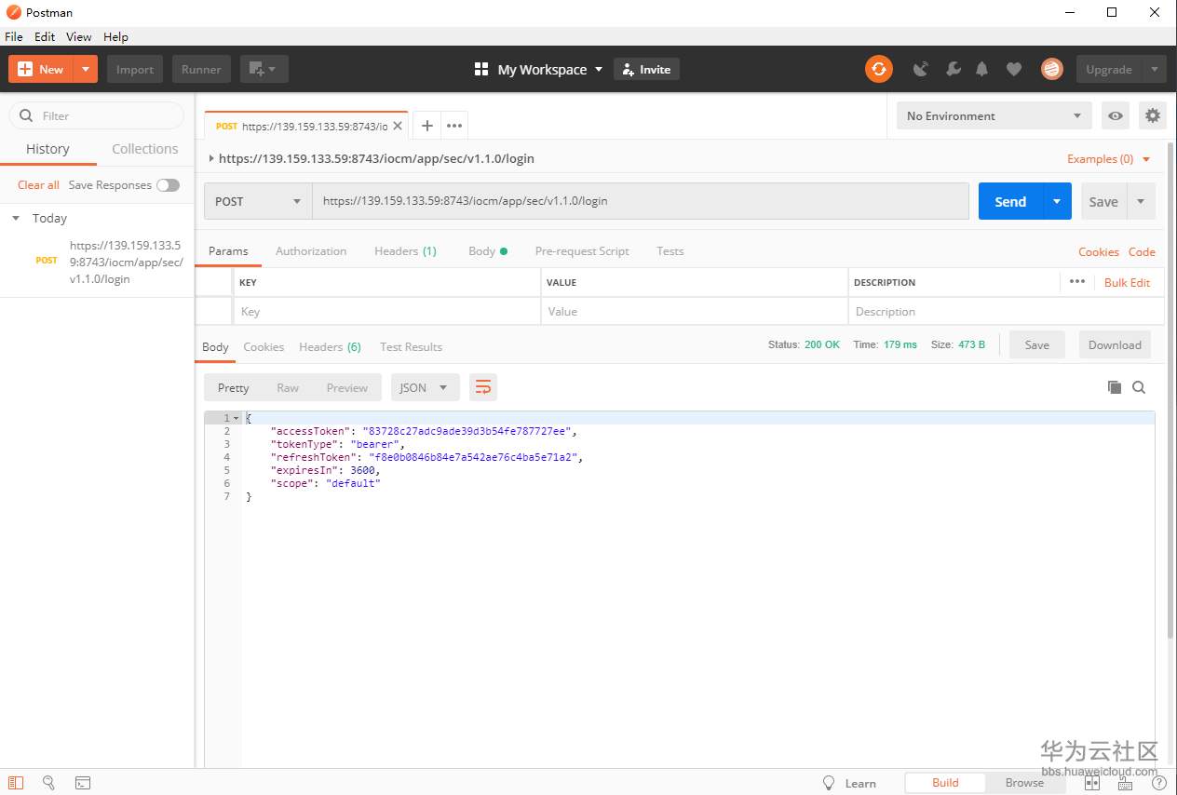This screenshot has width=1177, height=795.
Task: Click the param Key input cell
Action: 386,312
